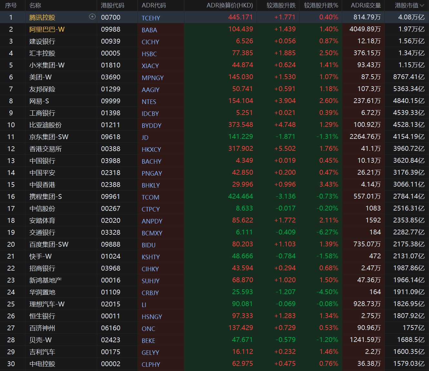Click the 2.50% change value

coord(329,53)
